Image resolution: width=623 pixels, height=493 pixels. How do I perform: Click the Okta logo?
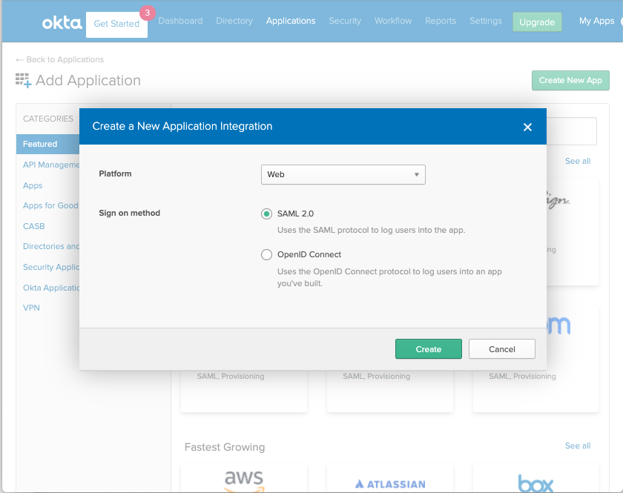click(62, 22)
